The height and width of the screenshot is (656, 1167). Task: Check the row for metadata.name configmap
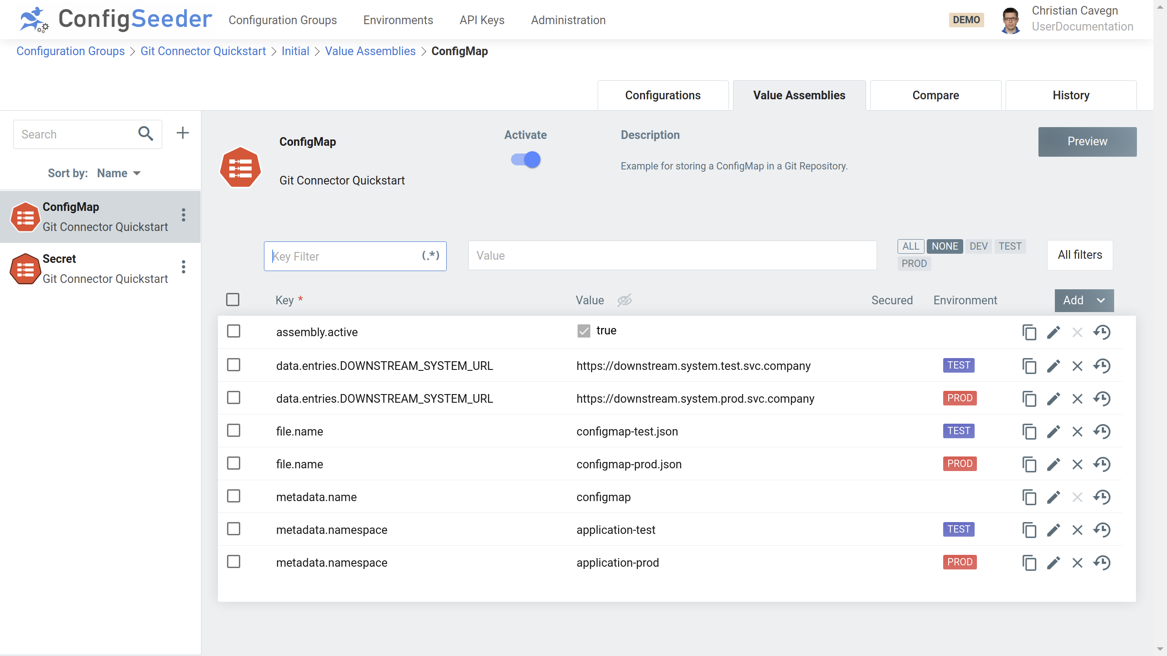click(233, 496)
